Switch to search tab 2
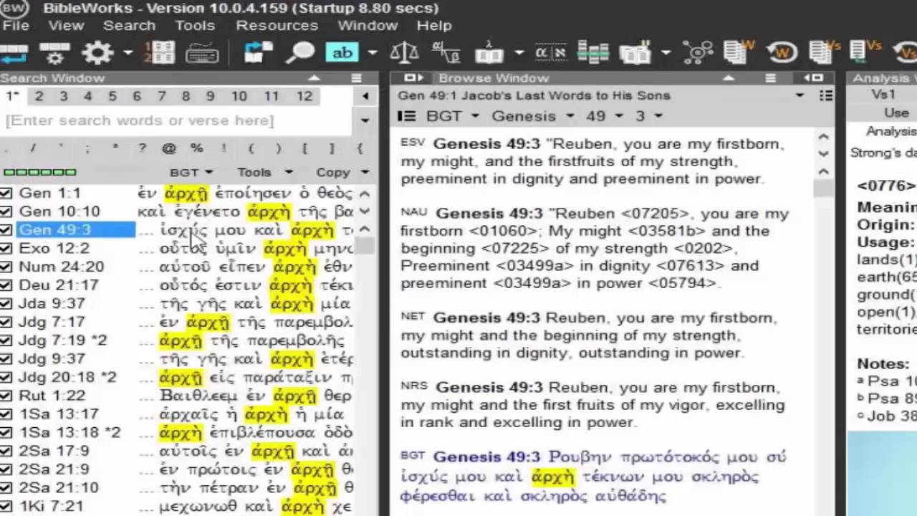Image resolution: width=917 pixels, height=516 pixels. tap(39, 96)
